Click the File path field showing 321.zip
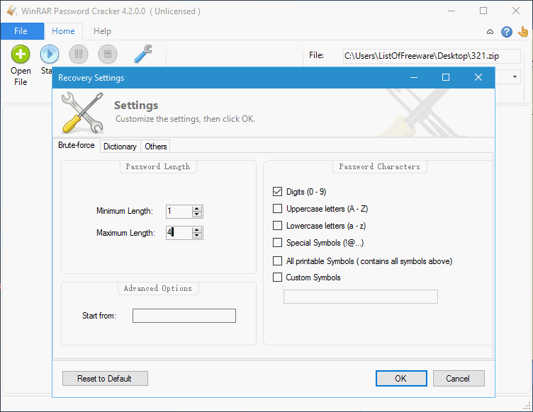 tap(432, 56)
